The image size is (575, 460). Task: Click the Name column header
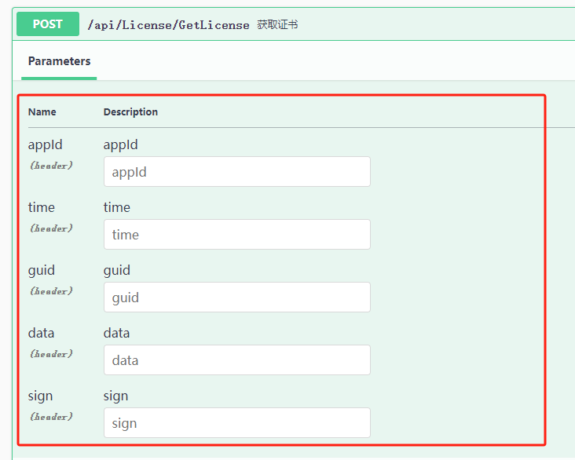click(x=42, y=111)
